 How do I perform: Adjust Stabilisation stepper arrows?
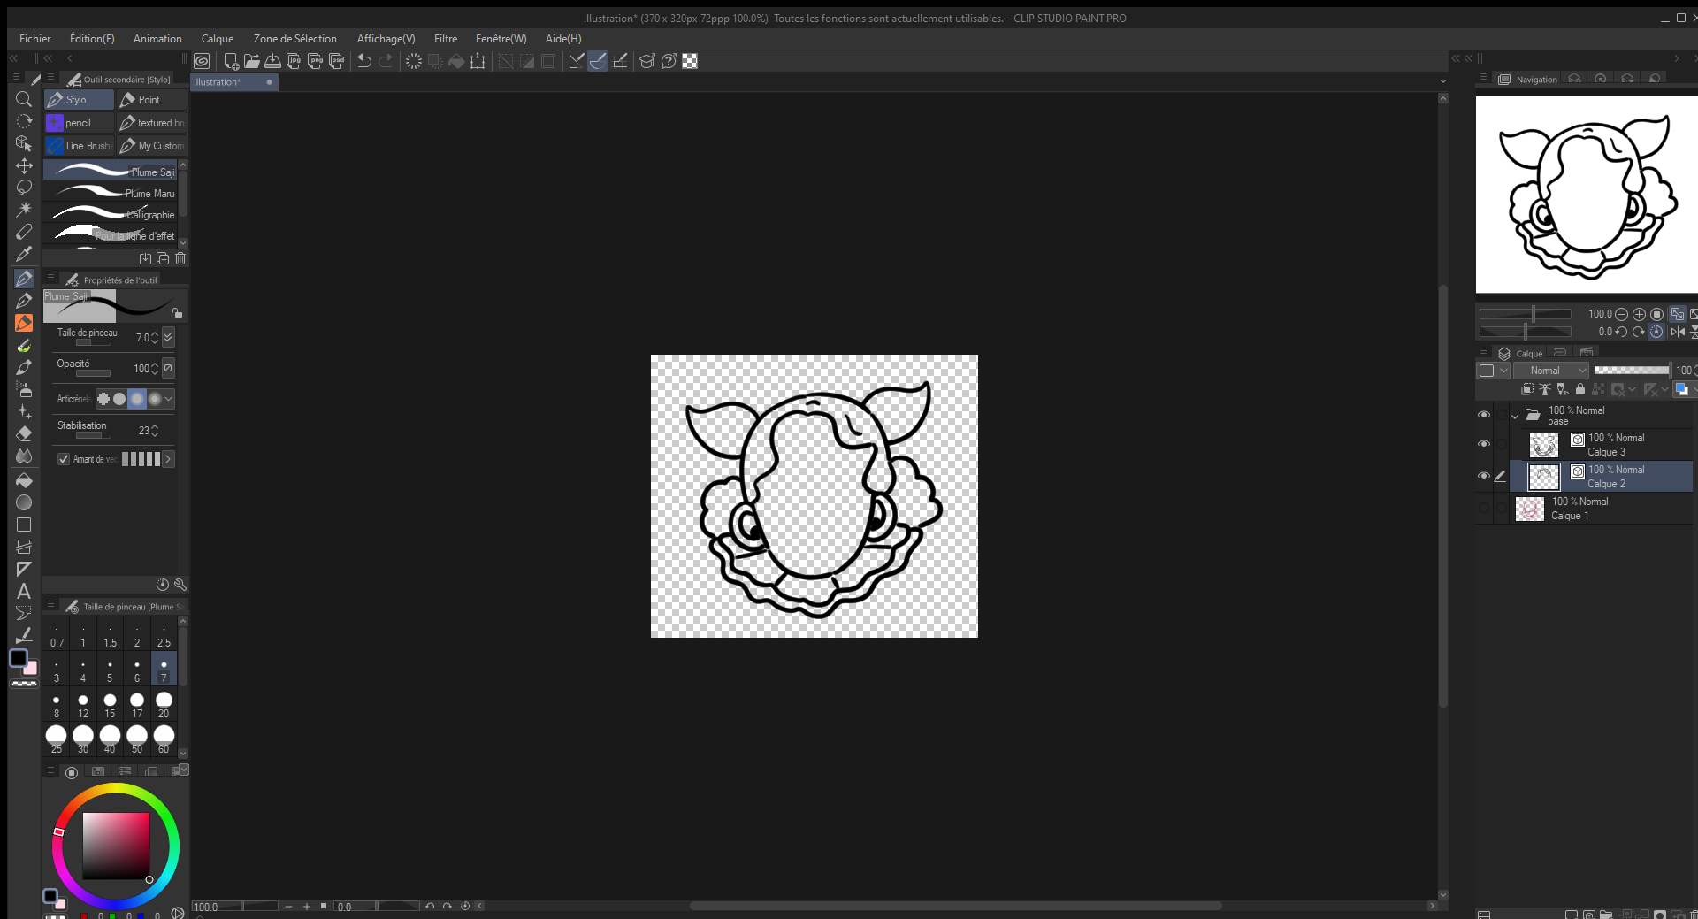pos(155,431)
